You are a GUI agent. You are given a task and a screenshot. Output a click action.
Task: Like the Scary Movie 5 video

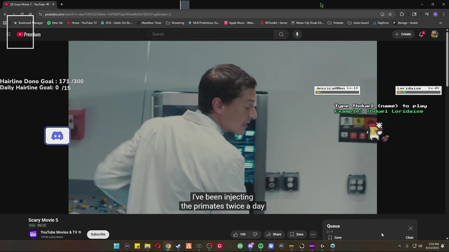[x=240, y=234]
